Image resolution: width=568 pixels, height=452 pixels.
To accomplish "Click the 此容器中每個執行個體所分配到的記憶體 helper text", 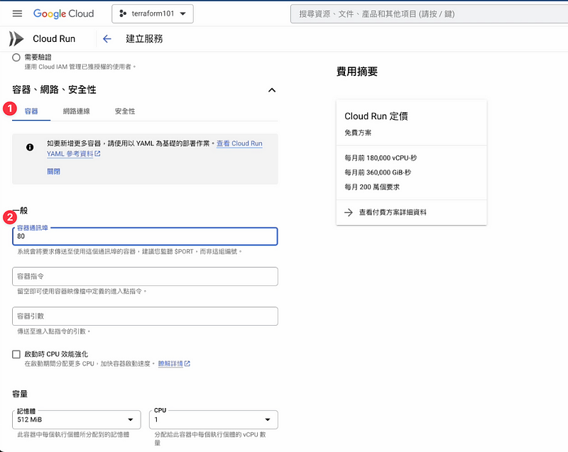I will point(73,435).
